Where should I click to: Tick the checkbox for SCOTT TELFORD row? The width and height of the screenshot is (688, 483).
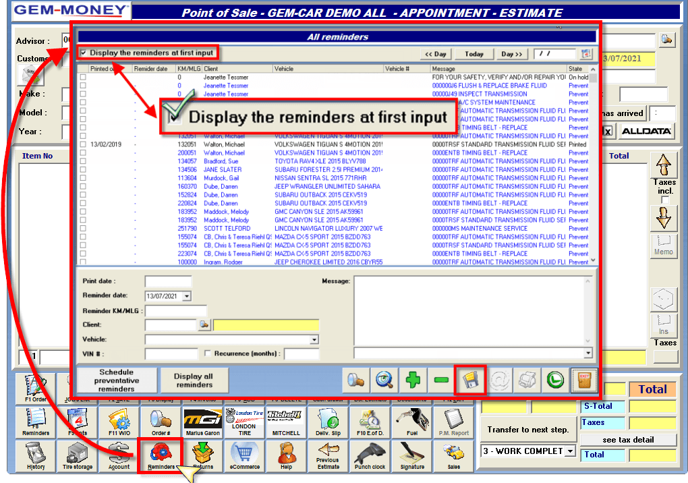pos(83,229)
